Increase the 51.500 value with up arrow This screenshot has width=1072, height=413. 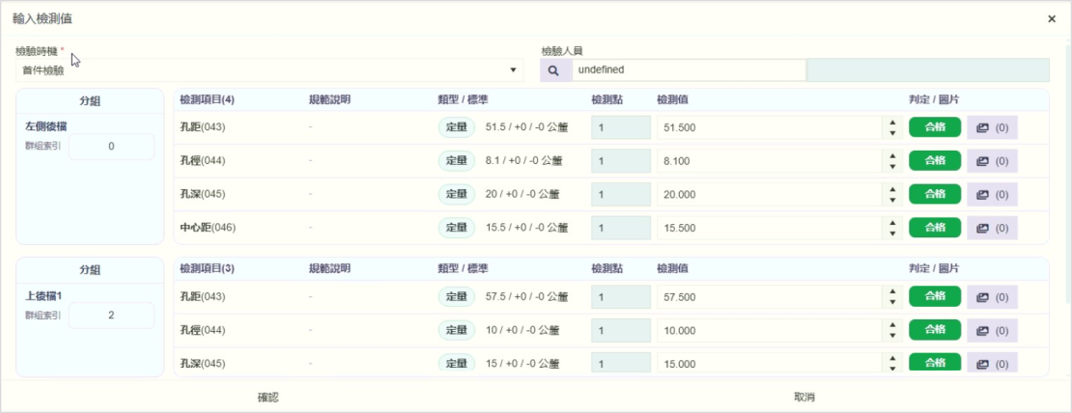coord(892,123)
